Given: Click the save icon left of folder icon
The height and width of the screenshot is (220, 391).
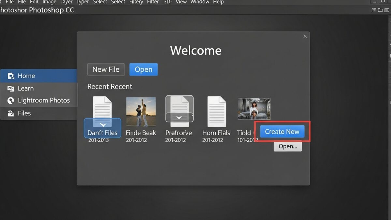Looking at the screenshot, I should 374,10.
